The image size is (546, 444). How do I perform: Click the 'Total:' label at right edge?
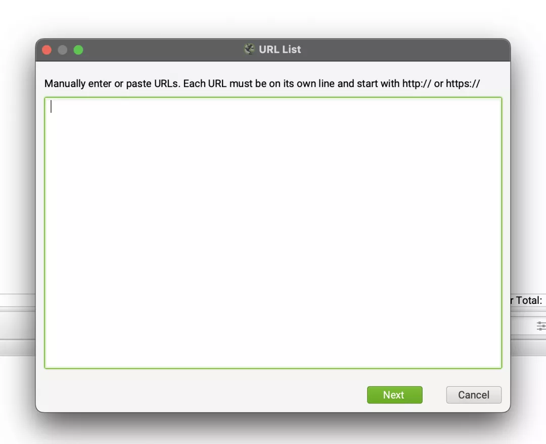529,300
